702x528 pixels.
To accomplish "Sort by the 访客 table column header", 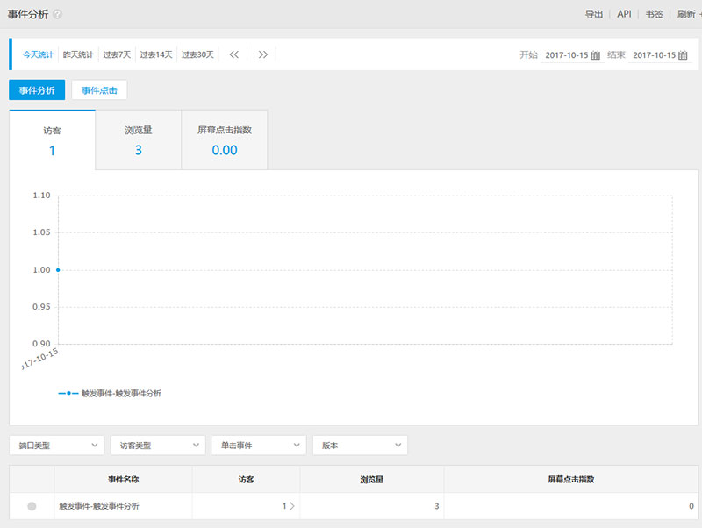I will point(246,479).
